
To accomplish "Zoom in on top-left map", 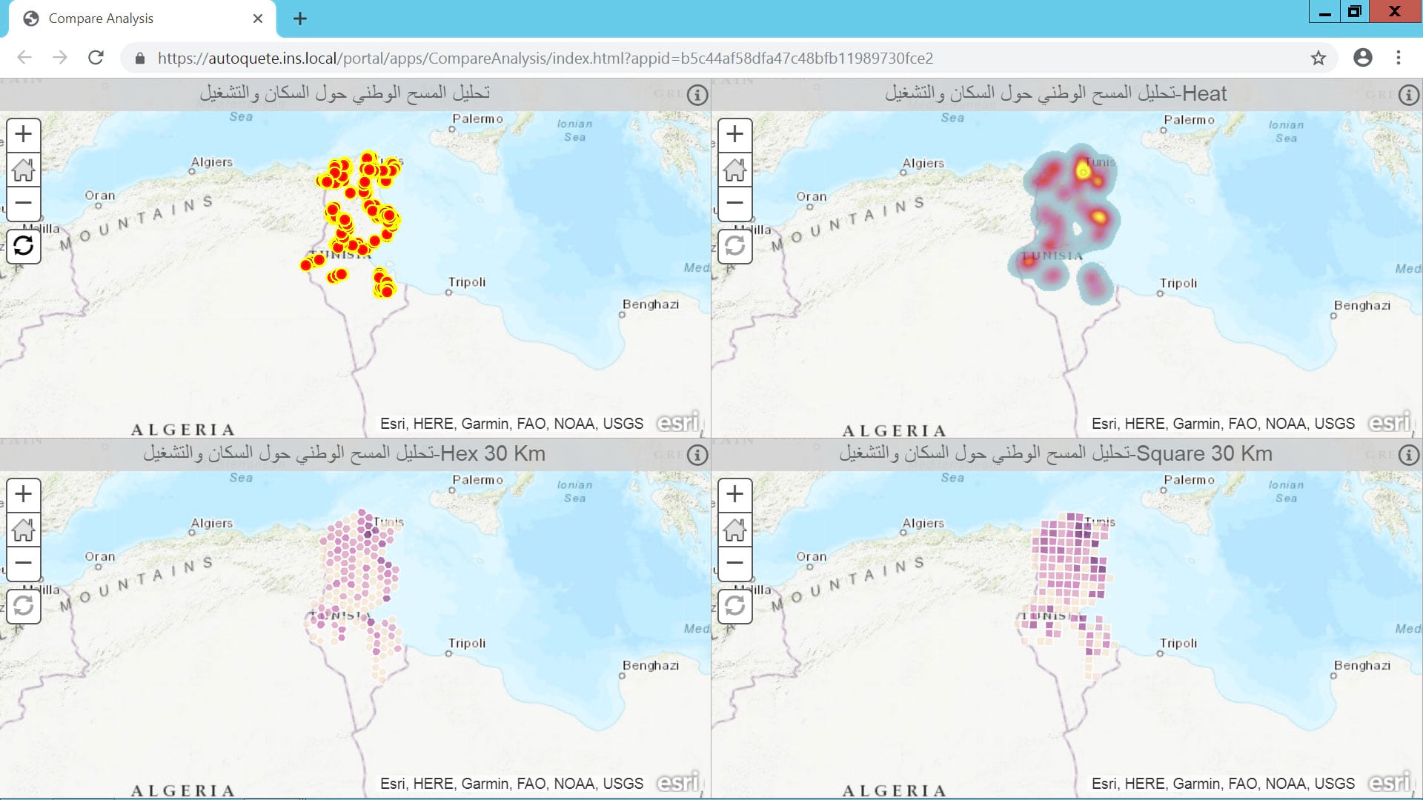I will click(23, 134).
